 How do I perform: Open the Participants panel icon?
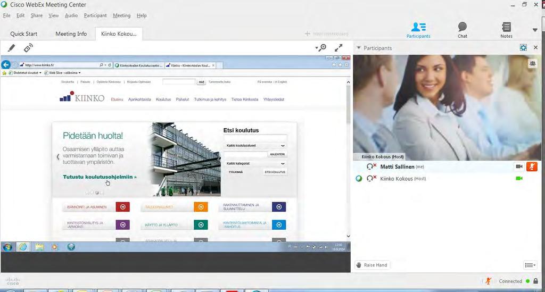(418, 30)
